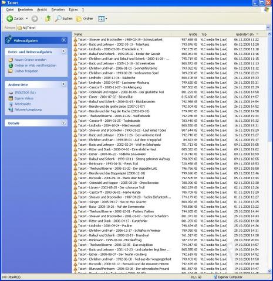The height and width of the screenshot is (281, 273).
Task: Click the Neuen Ordner erstellen folder icon
Action: click(11, 60)
